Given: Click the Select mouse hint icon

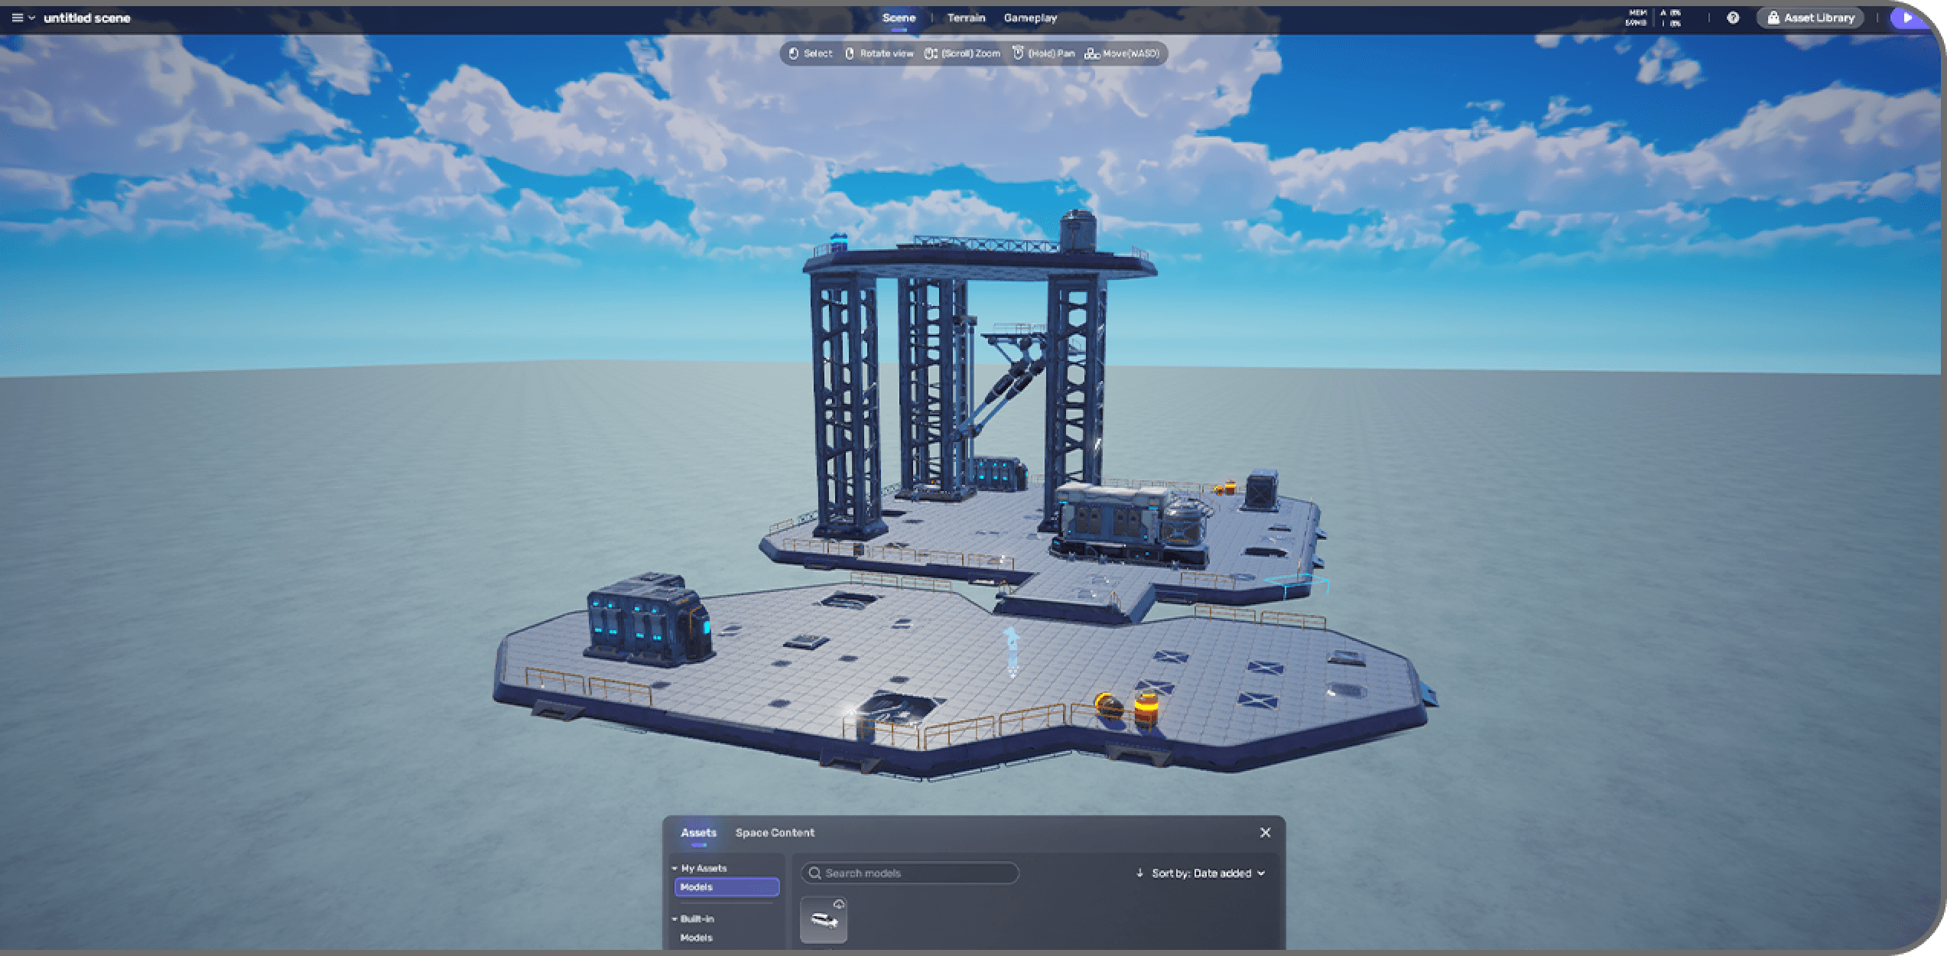Looking at the screenshot, I should (793, 54).
